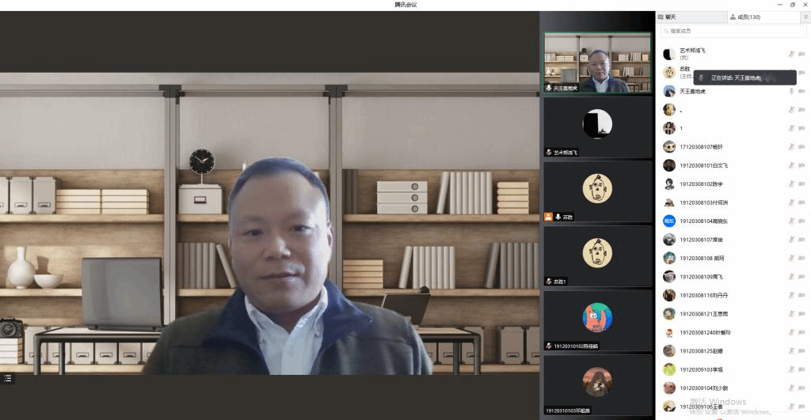Toggle muted mic for 17120308107 member
811x420 pixels.
coord(790,146)
